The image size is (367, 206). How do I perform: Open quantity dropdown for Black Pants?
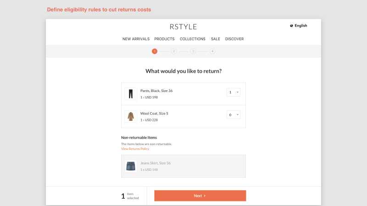coord(234,92)
